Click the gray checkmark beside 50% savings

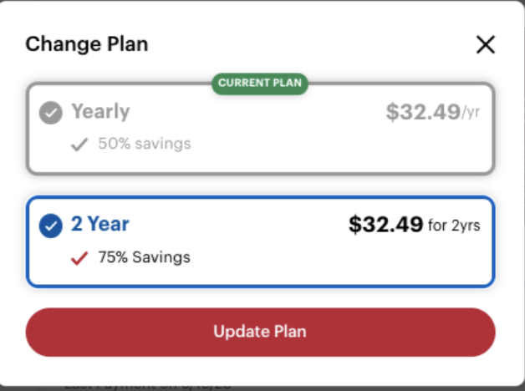coord(79,145)
